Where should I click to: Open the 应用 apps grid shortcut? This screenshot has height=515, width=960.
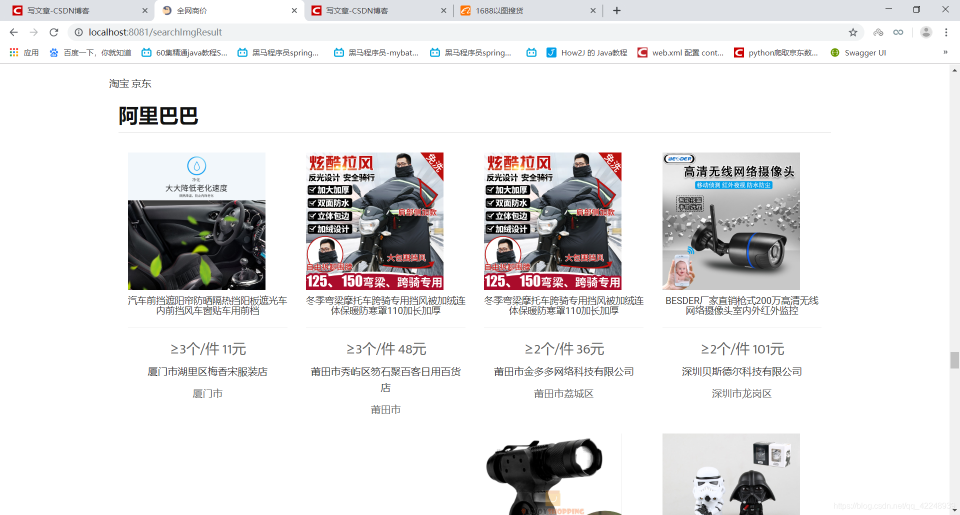pyautogui.click(x=24, y=52)
